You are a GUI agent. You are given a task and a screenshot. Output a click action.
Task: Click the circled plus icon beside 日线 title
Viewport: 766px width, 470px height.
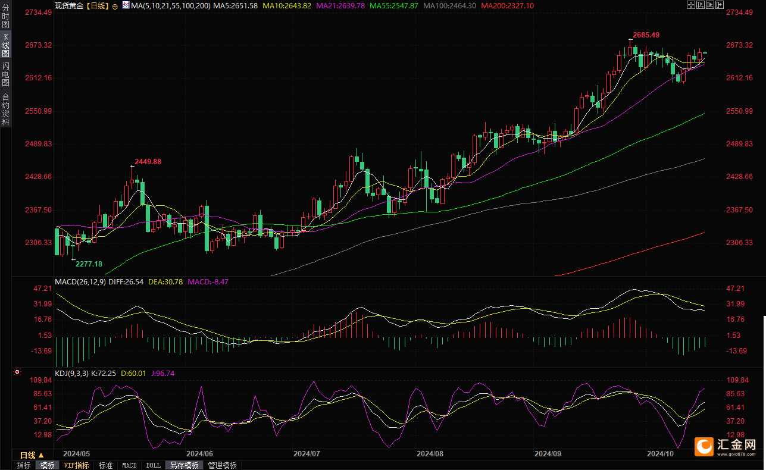pyautogui.click(x=115, y=5)
